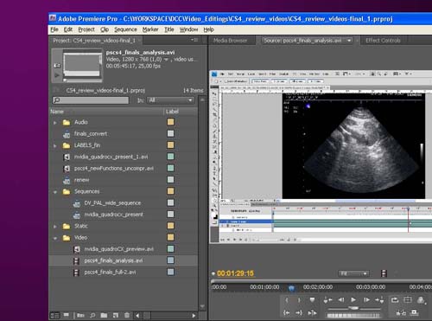Click the Project panel search field
The height and width of the screenshot is (321, 432).
[x=91, y=100]
